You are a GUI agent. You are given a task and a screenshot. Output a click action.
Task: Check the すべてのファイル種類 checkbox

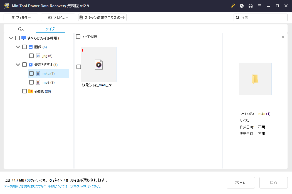18,38
